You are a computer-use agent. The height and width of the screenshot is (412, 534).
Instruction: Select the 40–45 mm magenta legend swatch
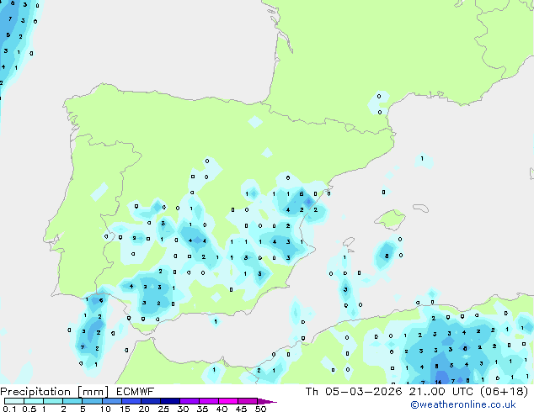pos(228,401)
